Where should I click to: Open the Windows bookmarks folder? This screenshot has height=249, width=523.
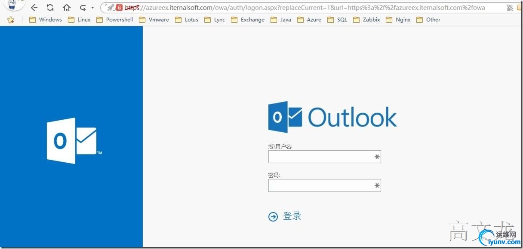(45, 20)
